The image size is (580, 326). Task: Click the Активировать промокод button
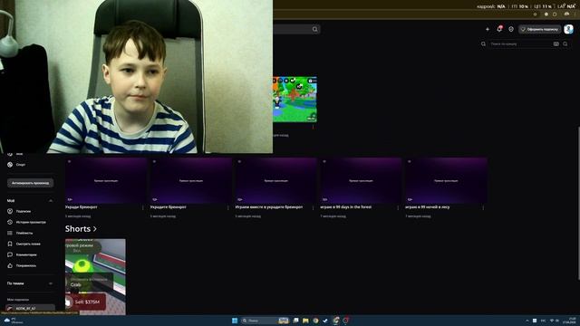click(30, 183)
